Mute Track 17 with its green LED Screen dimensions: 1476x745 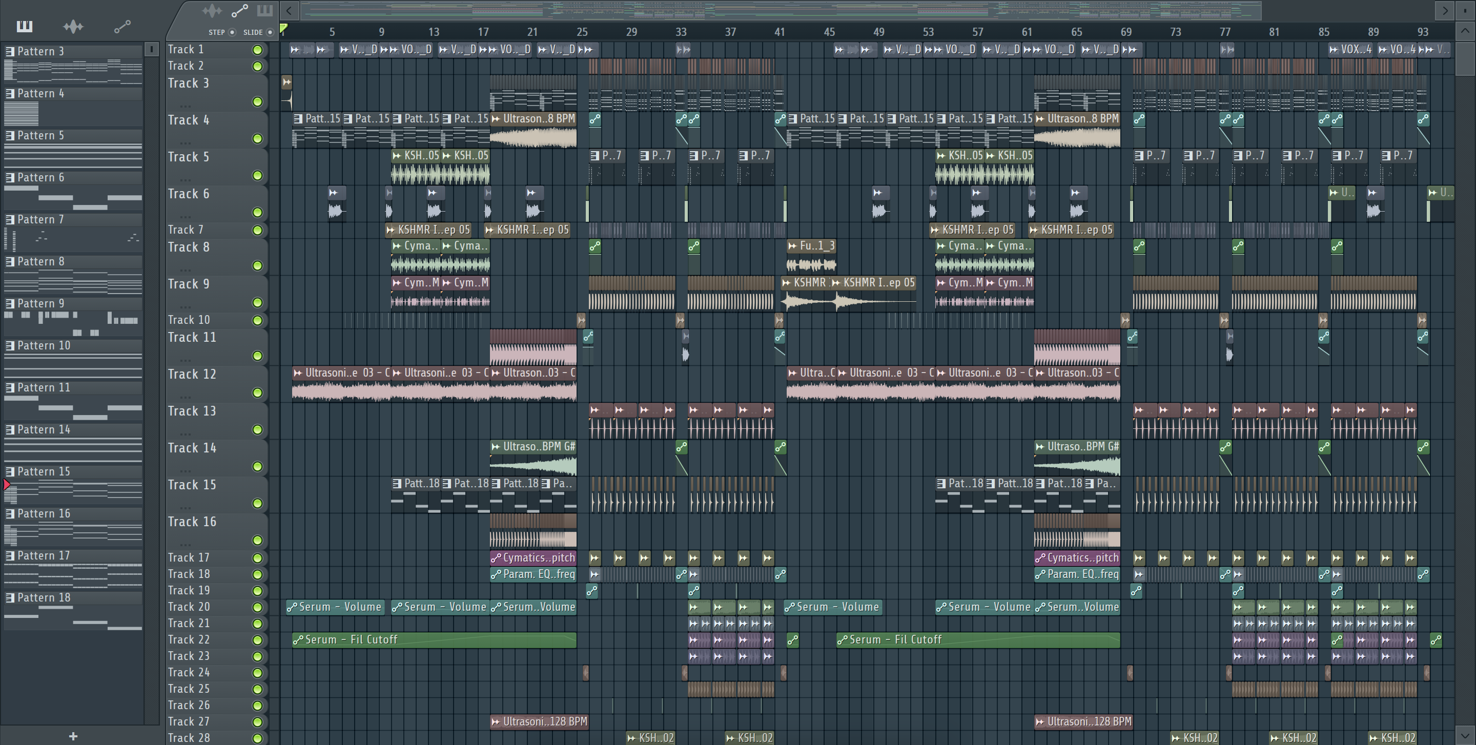(x=258, y=558)
